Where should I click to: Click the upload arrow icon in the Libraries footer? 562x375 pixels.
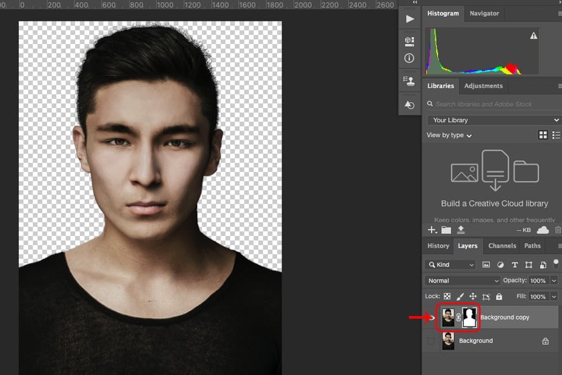[461, 230]
